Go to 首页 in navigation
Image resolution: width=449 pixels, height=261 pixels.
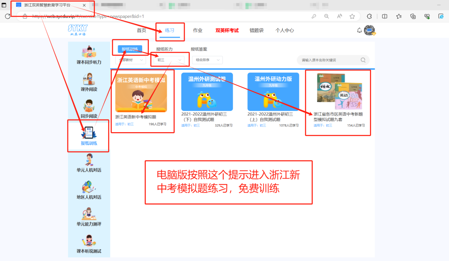coord(141,30)
